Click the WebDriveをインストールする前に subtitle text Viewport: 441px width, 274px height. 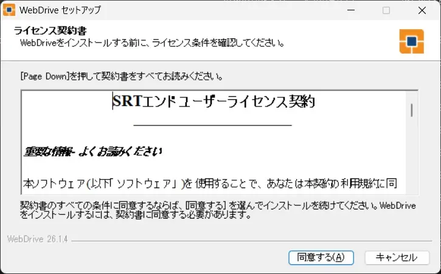pos(152,43)
